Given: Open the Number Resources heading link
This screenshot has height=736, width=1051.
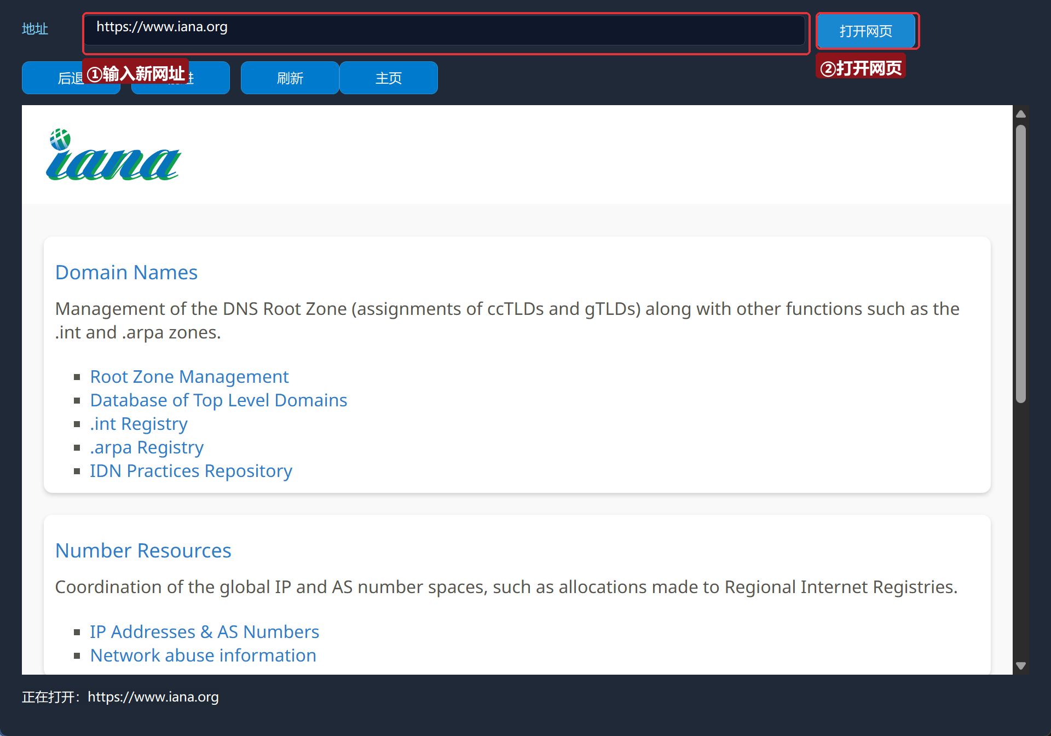Looking at the screenshot, I should point(143,550).
